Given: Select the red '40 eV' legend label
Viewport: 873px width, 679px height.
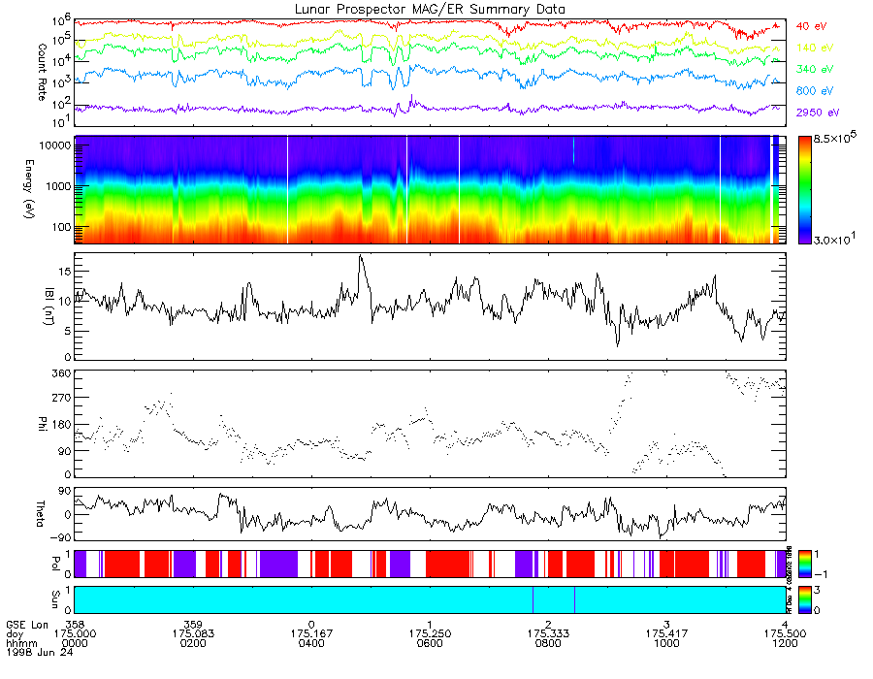Looking at the screenshot, I should click(811, 26).
